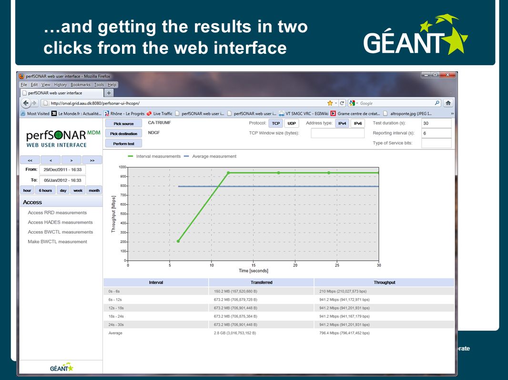
Task: Click the Interval column header
Action: pos(156,283)
